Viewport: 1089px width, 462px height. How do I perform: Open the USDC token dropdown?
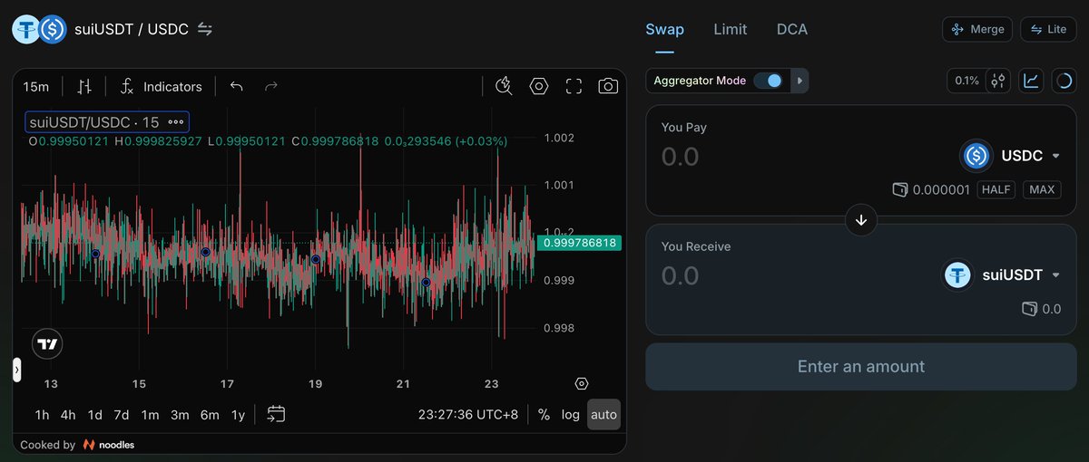(x=1012, y=156)
